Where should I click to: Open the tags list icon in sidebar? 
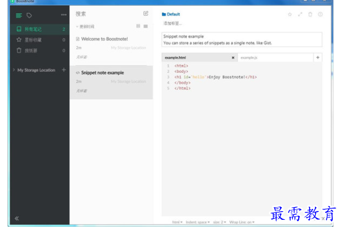click(x=29, y=16)
